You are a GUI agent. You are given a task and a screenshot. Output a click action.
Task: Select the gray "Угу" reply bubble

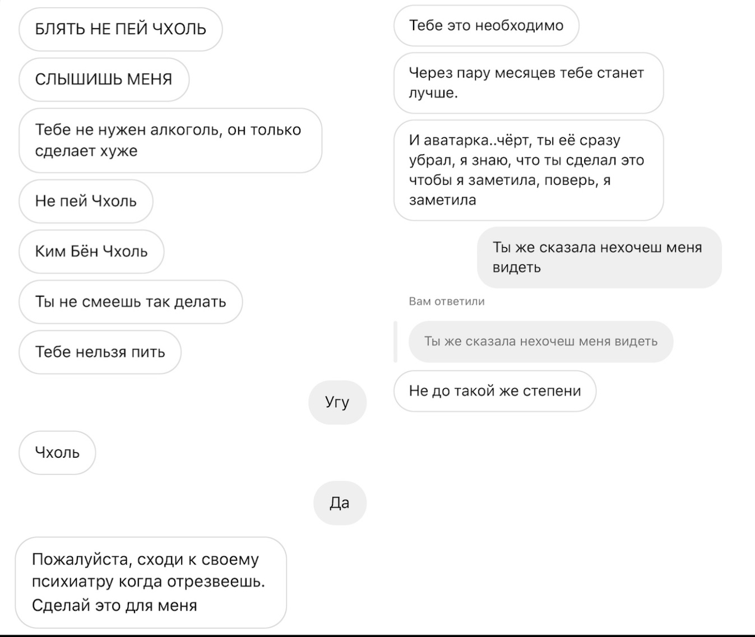click(337, 402)
